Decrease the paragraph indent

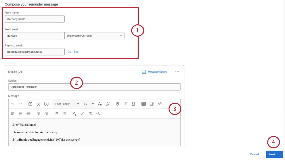point(38,114)
